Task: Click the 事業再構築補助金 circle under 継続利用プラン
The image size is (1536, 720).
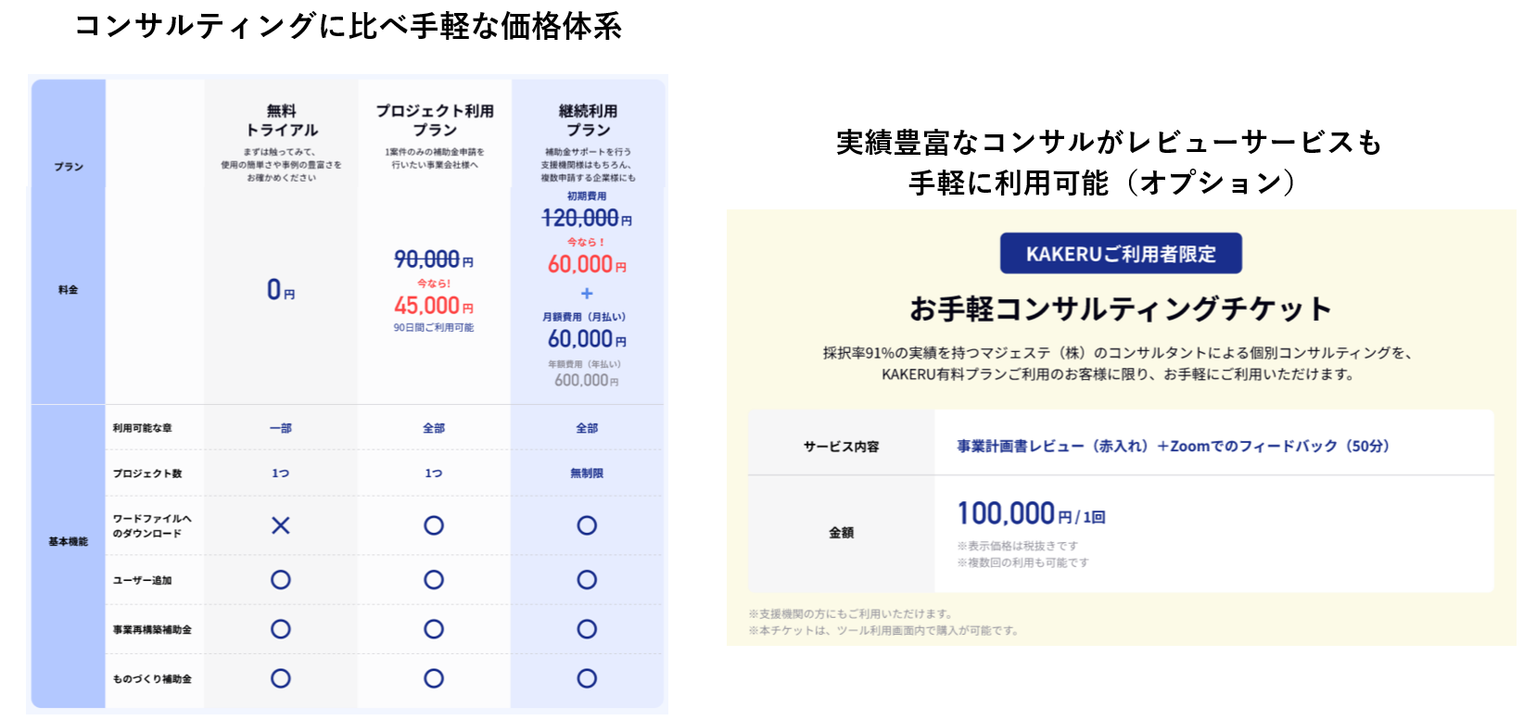Action: point(587,629)
